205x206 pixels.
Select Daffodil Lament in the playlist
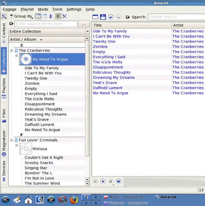108,88
